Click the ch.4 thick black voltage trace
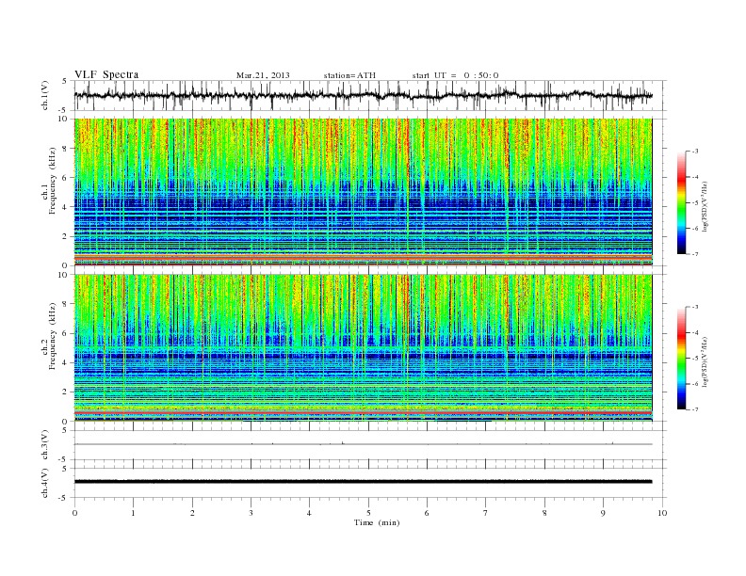 tap(363, 482)
